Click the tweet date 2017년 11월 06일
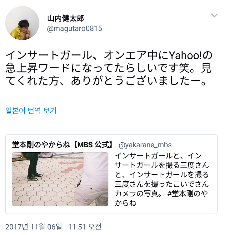This screenshot has width=225, height=235. [x=34, y=227]
